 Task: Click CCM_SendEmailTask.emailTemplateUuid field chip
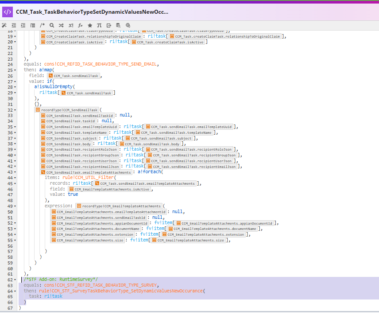click(79, 127)
